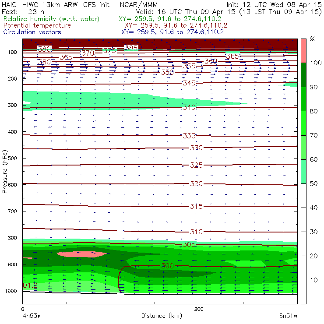Click the '4n53w' start location label
The image size is (324, 324).
pos(32,316)
